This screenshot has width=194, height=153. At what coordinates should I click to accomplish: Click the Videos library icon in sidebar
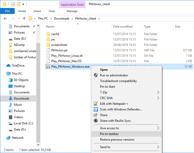pyautogui.click(x=11, y=117)
